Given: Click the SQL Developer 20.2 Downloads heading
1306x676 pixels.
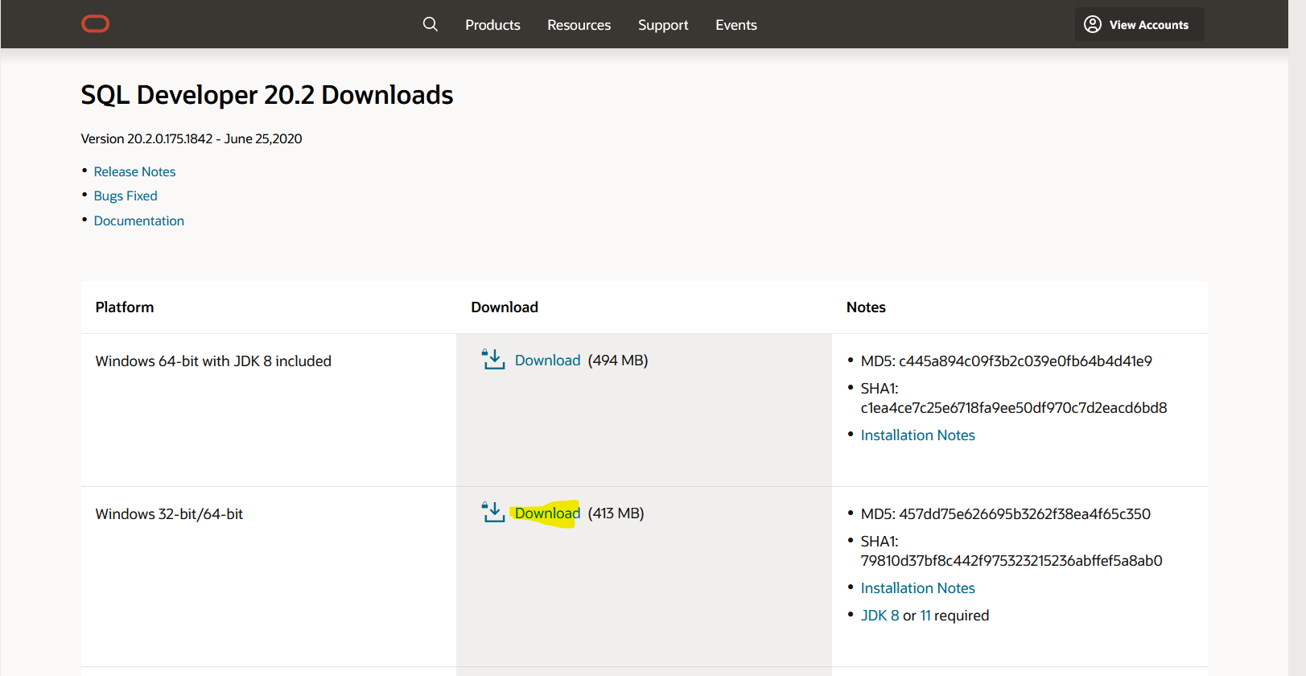Looking at the screenshot, I should click(x=267, y=95).
